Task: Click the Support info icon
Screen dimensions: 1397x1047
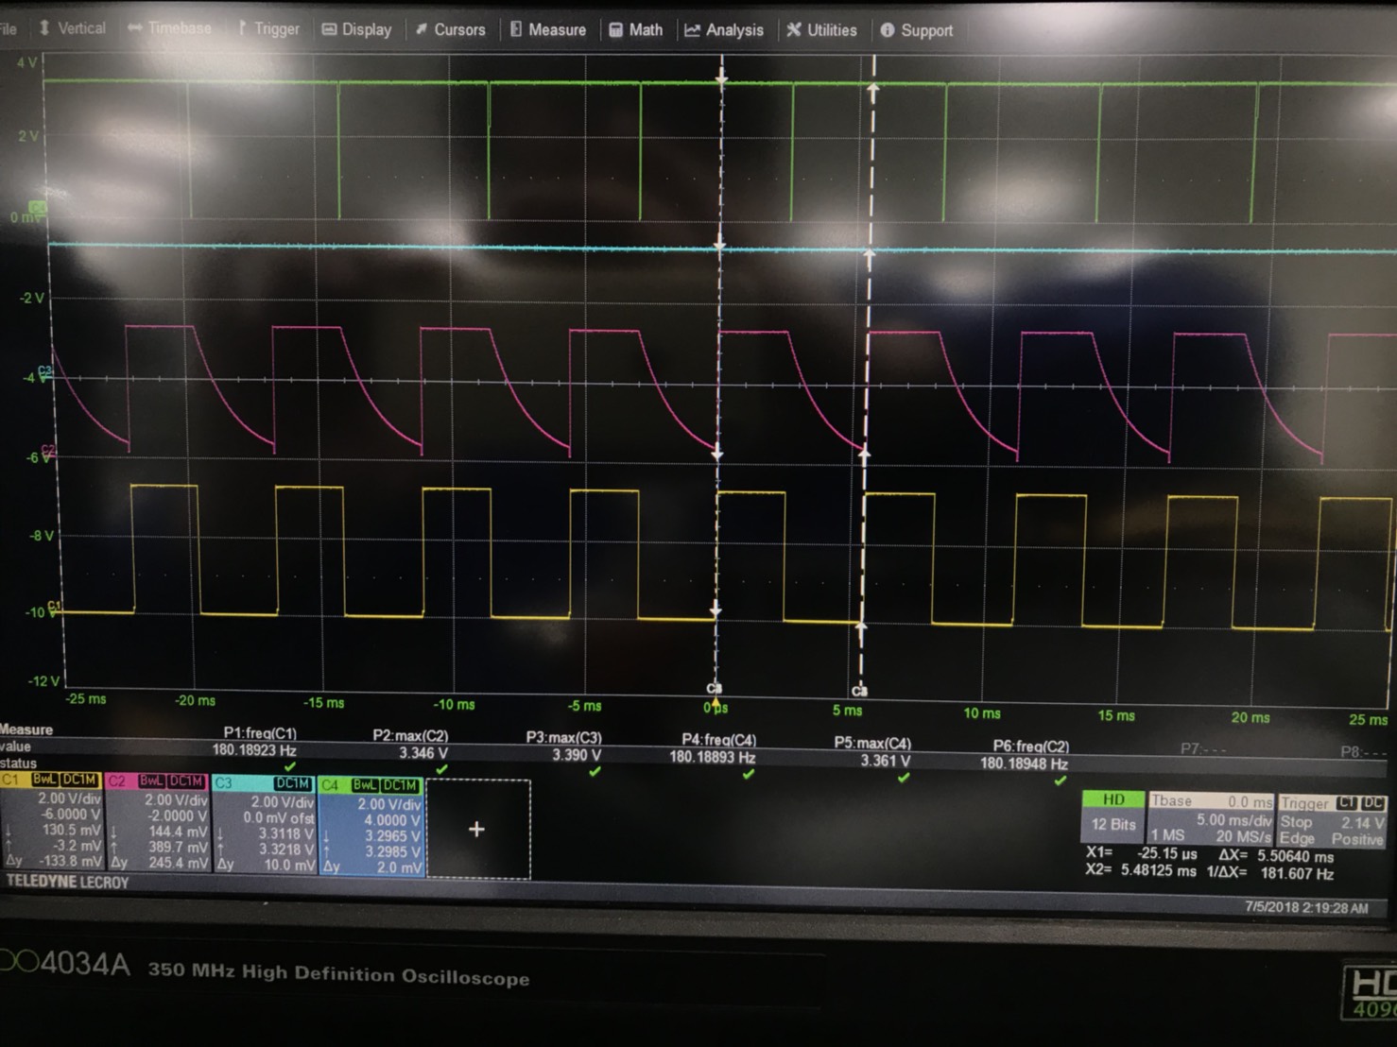Action: click(888, 29)
